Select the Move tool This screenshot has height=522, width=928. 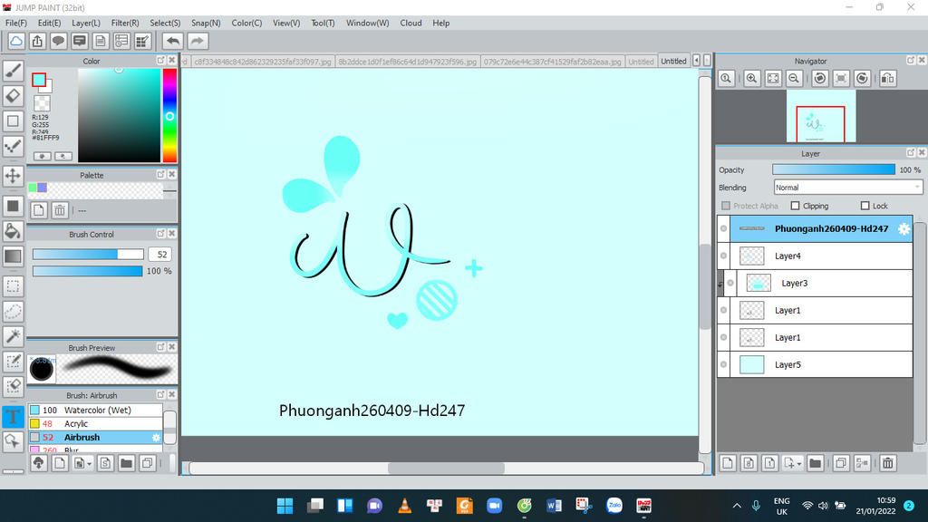coord(13,176)
